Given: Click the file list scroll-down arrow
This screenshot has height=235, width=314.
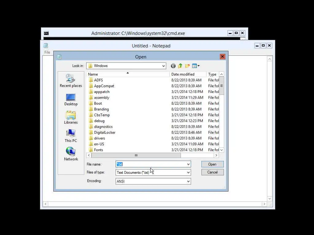Looking at the screenshot, I should click(221, 150).
